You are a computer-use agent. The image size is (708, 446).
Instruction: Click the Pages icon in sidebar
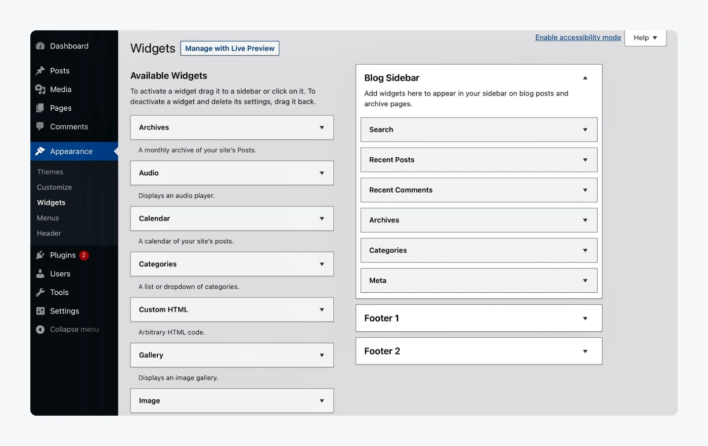point(40,108)
